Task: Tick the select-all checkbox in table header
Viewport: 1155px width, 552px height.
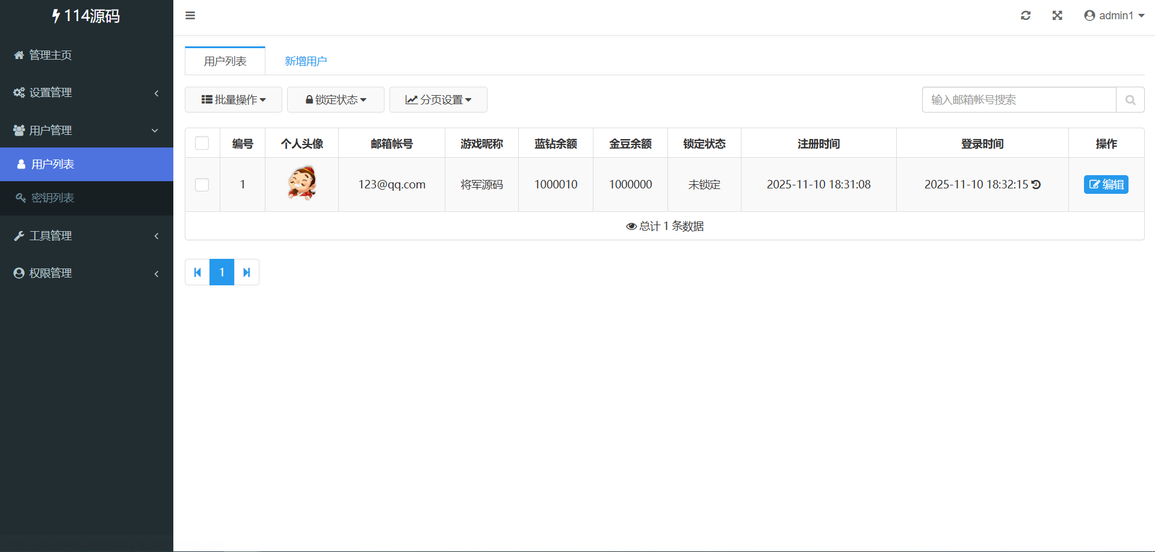Action: (x=202, y=143)
